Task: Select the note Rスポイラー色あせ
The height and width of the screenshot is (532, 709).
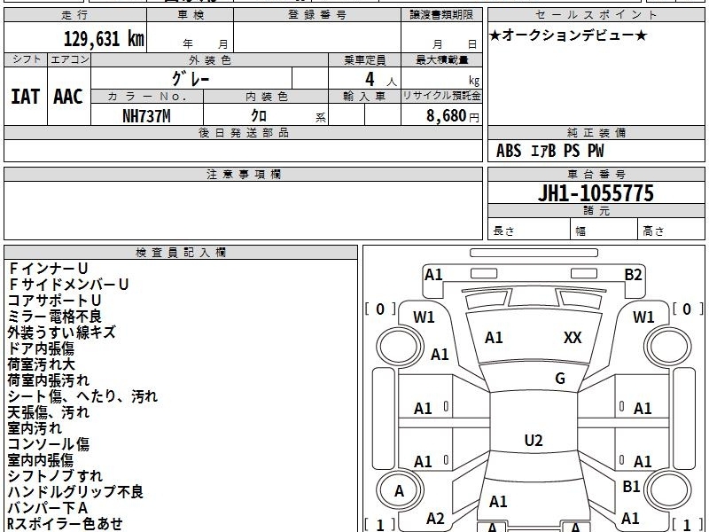Action: (x=65, y=523)
